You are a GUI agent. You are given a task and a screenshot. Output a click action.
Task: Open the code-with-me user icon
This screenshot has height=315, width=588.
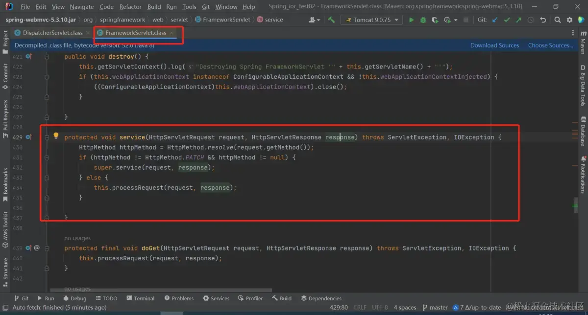coord(314,20)
